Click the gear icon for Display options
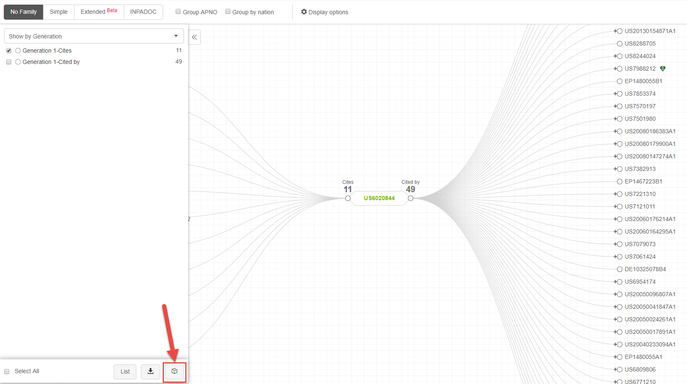This screenshot has width=687, height=384. 304,12
